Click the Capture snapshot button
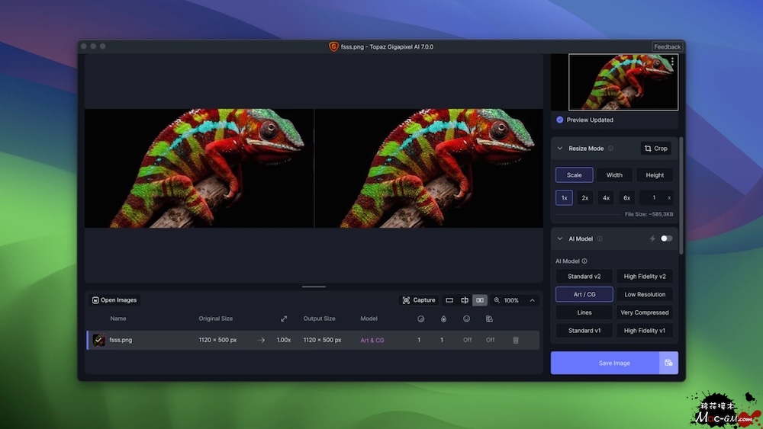Image resolution: width=763 pixels, height=429 pixels. [418, 300]
